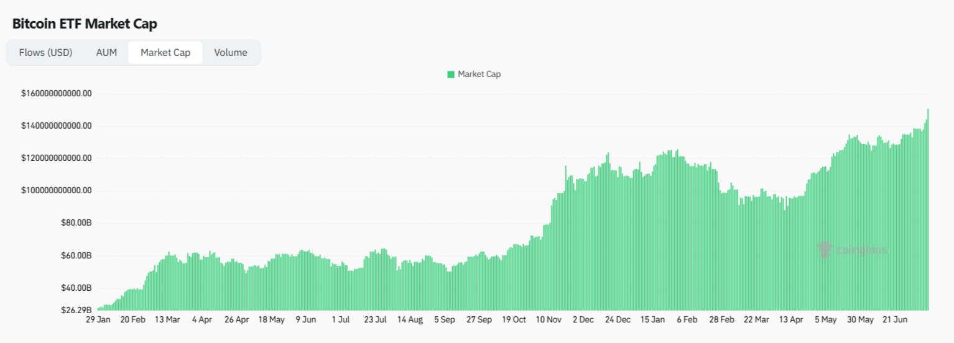Click the $100000000000.00 axis label
This screenshot has height=343, width=954.
click(57, 190)
